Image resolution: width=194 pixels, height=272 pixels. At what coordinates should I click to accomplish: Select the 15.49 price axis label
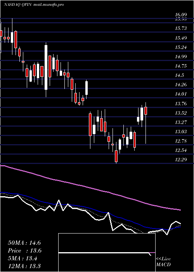181,38
